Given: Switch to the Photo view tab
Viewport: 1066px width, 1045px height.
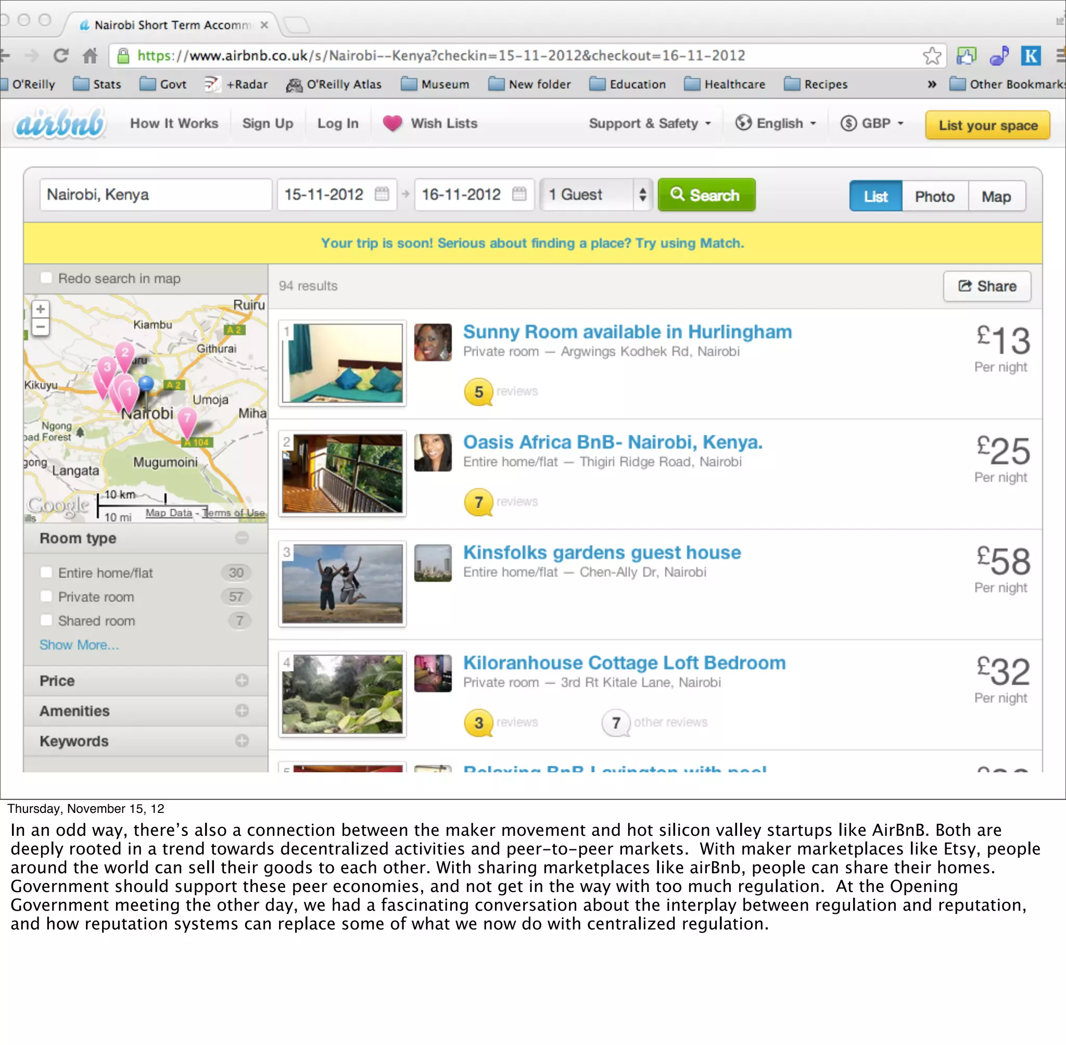Looking at the screenshot, I should coord(934,197).
